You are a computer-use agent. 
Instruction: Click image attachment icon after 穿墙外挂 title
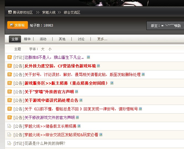click(x=77, y=92)
